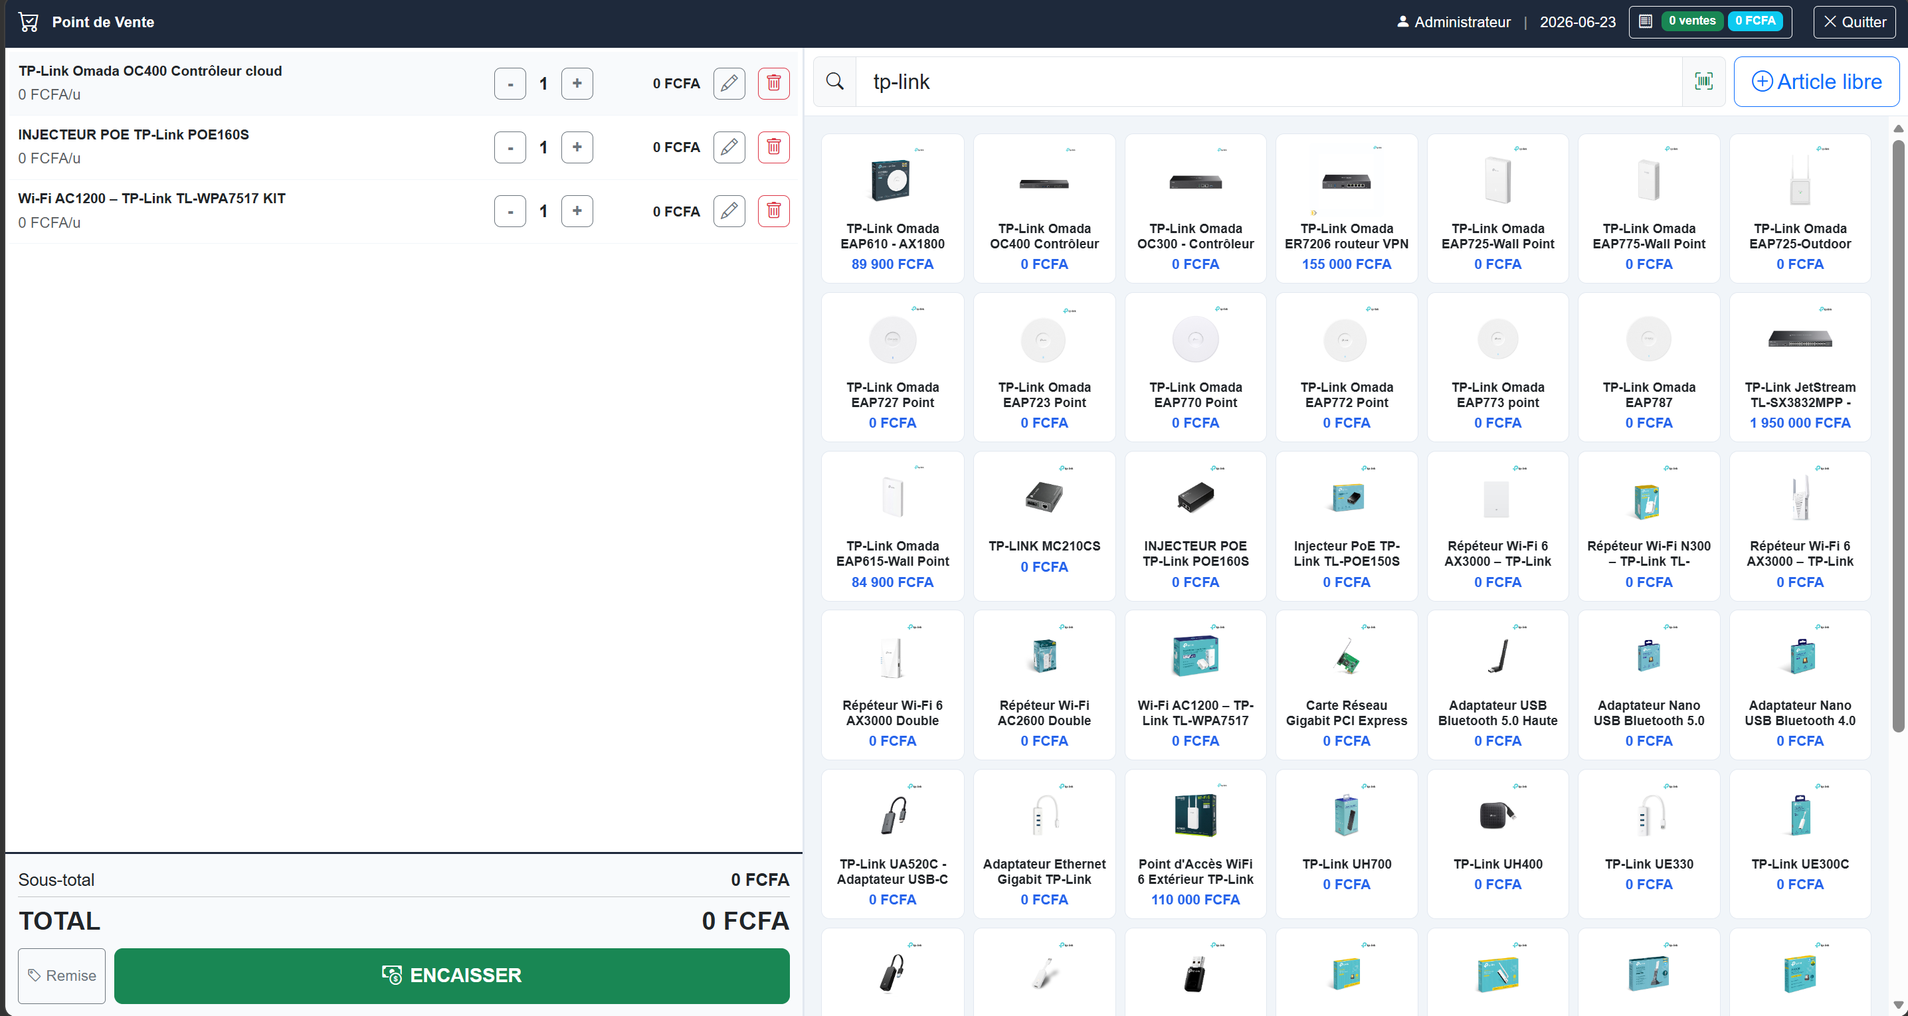Choose Carte Réseau Gigabit PCI Express
The height and width of the screenshot is (1016, 1908).
click(1346, 685)
